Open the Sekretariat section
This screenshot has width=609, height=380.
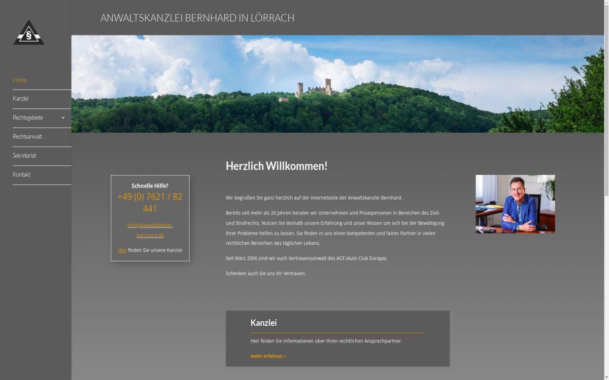(x=24, y=156)
